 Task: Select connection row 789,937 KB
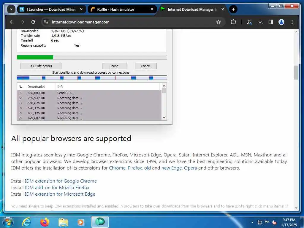(89, 98)
